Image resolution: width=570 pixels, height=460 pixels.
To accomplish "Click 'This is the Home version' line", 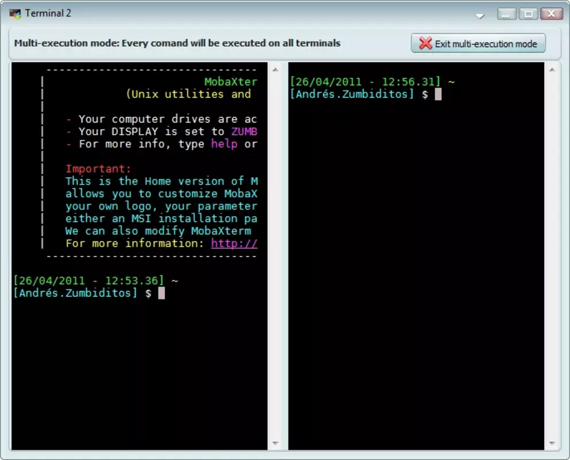I will coord(162,181).
